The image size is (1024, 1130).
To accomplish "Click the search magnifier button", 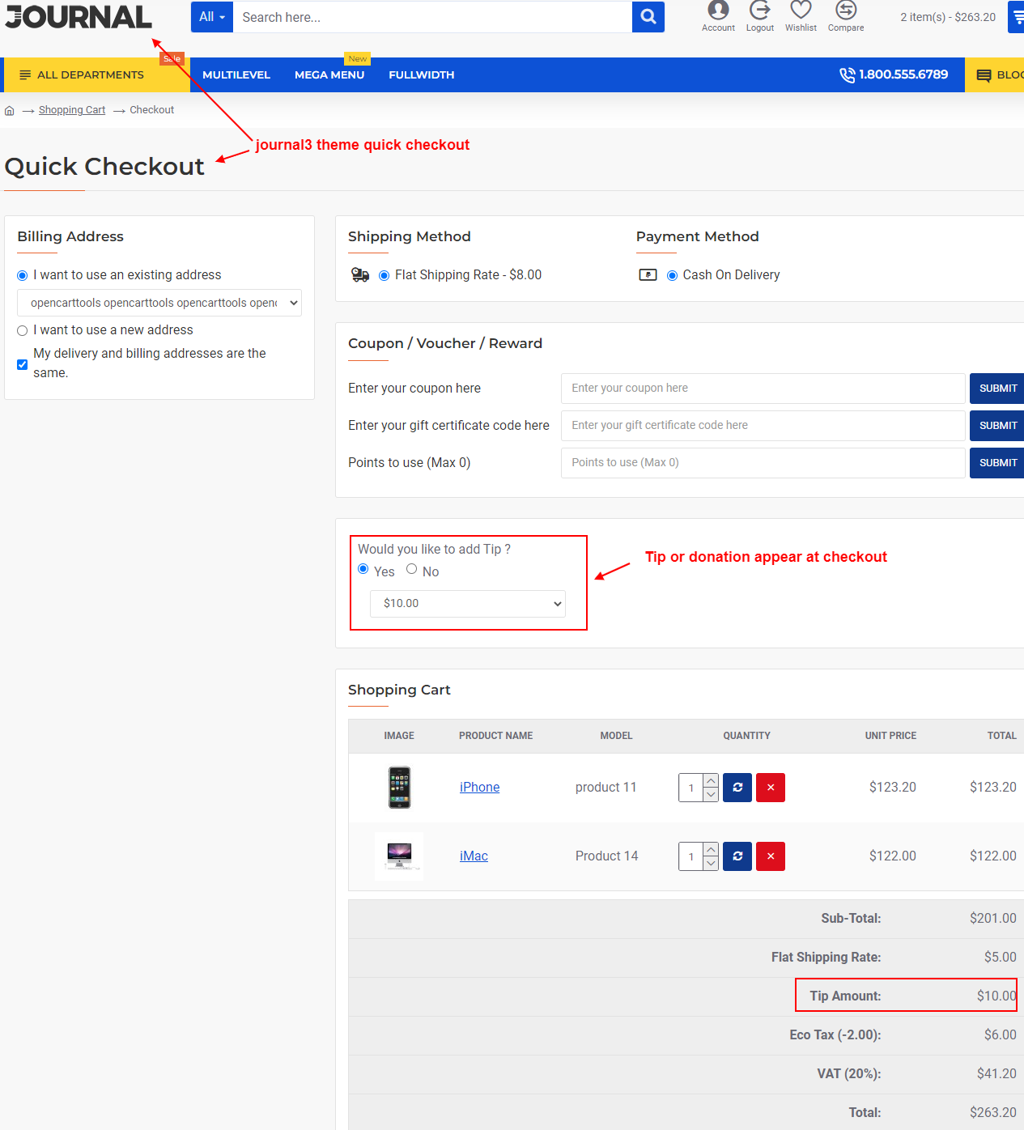I will pos(647,16).
